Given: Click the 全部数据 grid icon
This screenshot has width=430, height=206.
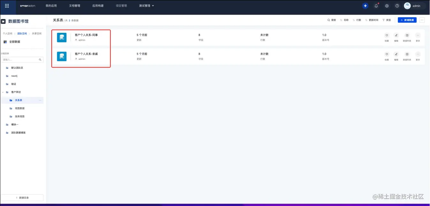Looking at the screenshot, I should [5, 42].
